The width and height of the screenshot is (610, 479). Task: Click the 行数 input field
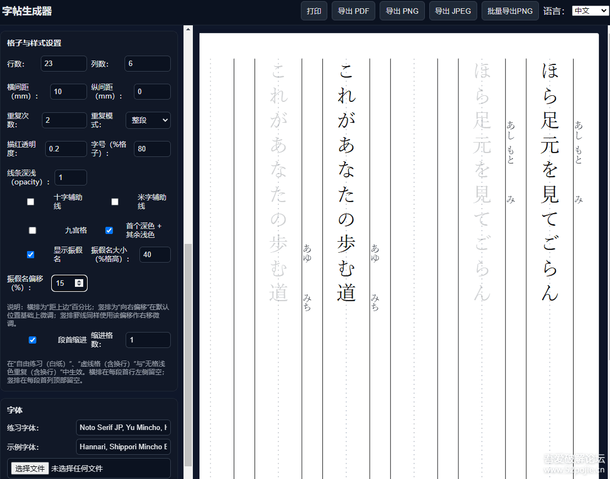(64, 63)
